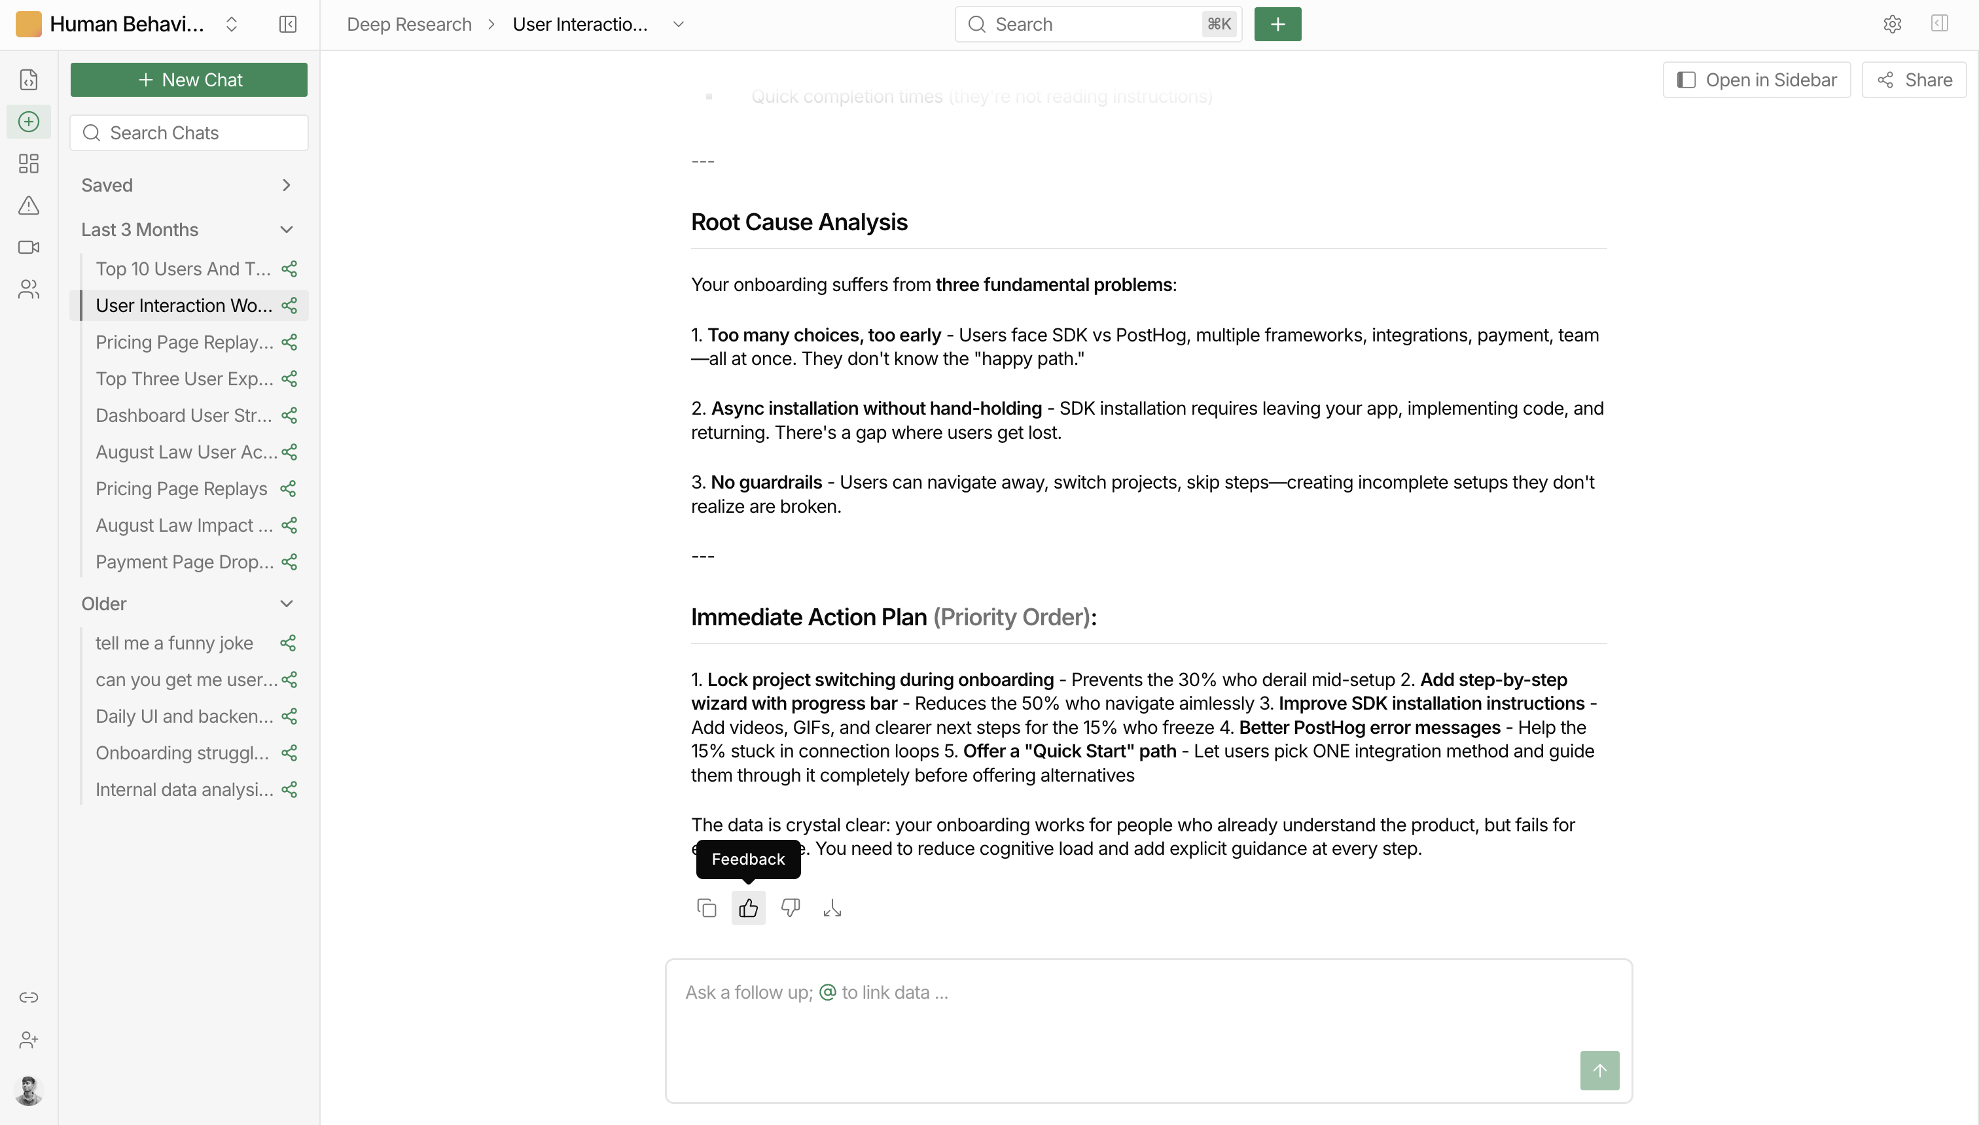Click the Open in Sidebar button
This screenshot has width=1979, height=1125.
coord(1756,80)
